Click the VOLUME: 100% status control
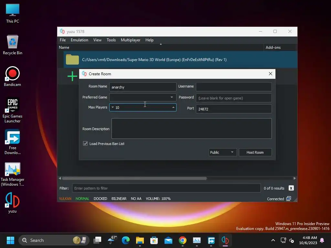Screen dimensions: 331x248 [x=158, y=199]
